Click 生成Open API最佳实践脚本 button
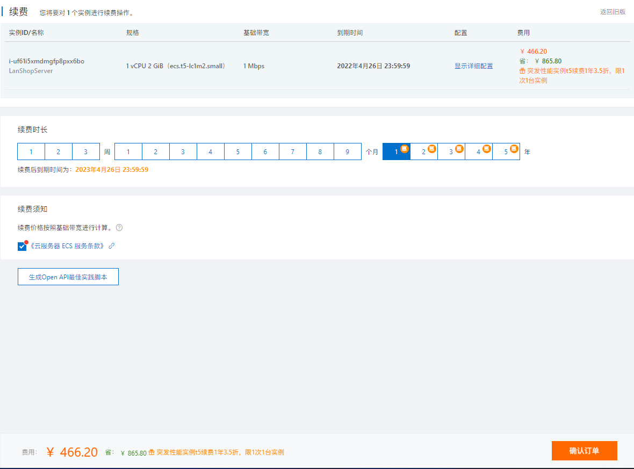Viewport: 634px width, 469px height. pos(68,277)
